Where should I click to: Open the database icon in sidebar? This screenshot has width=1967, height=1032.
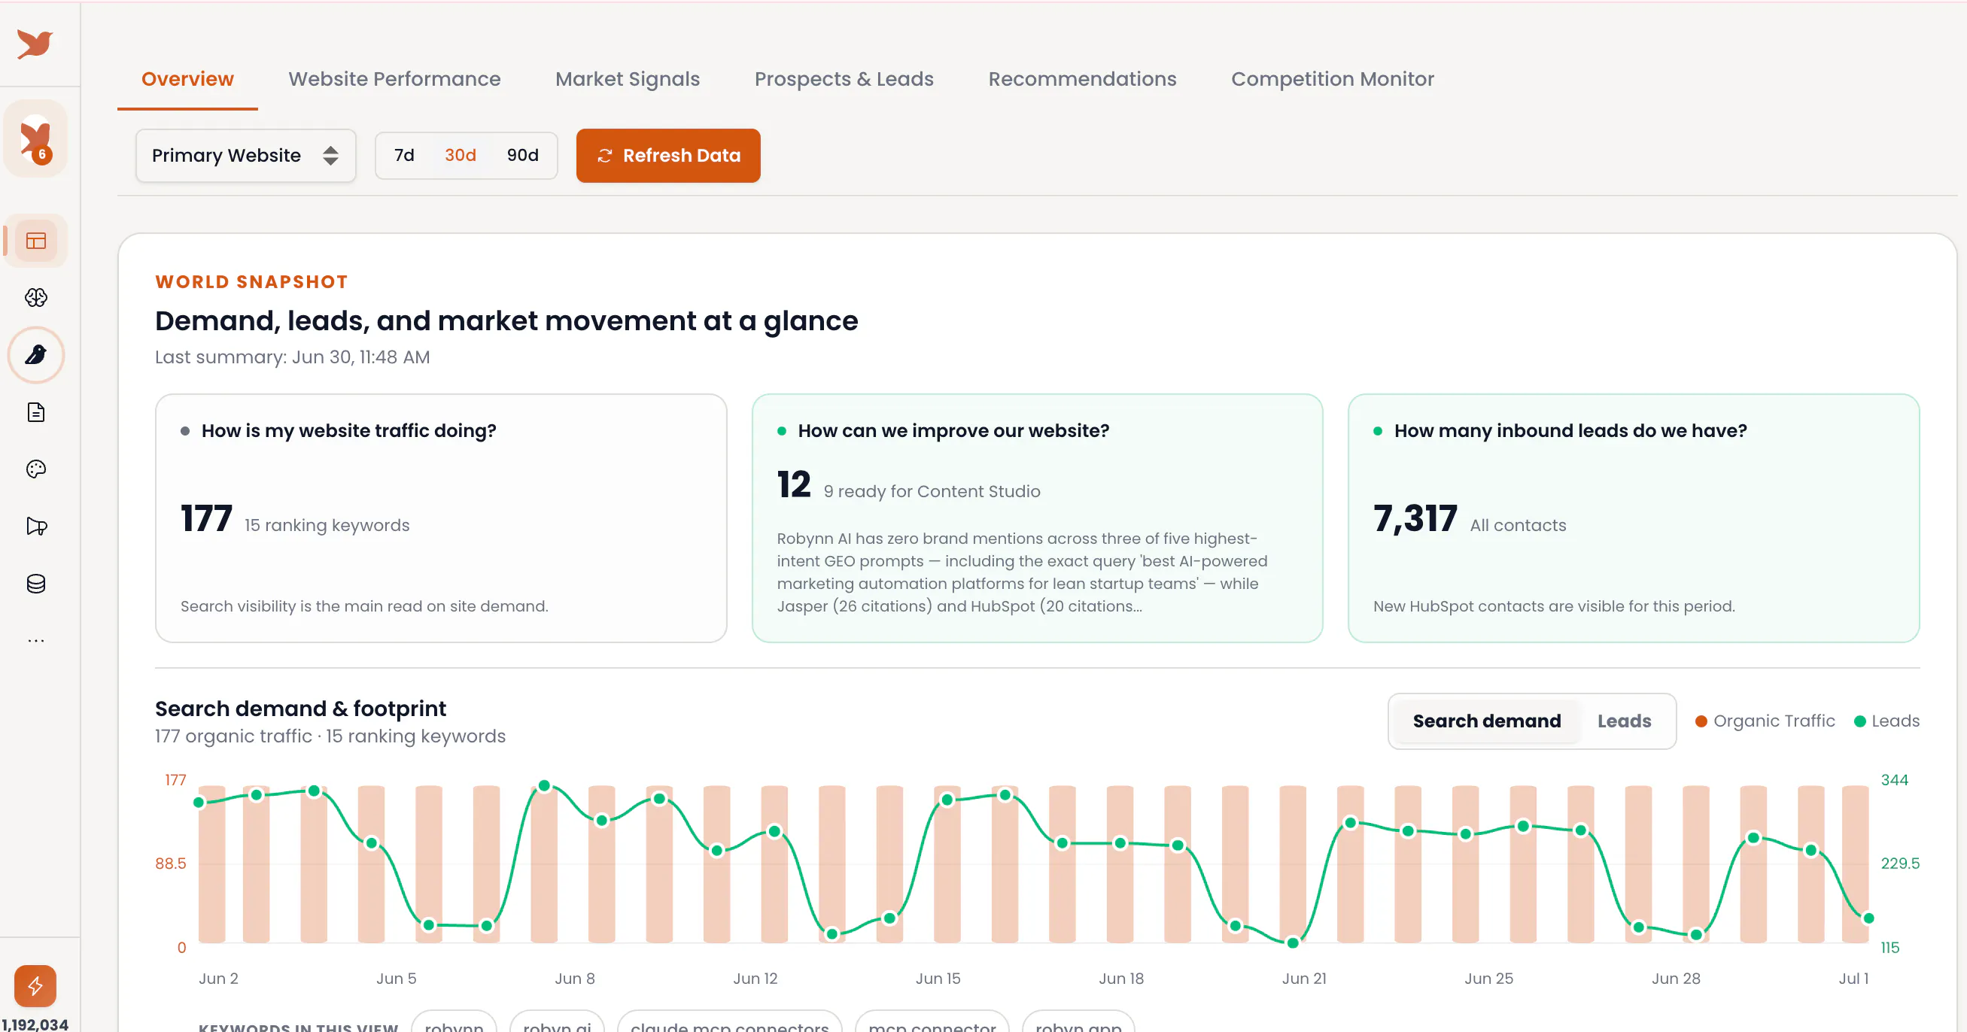[x=36, y=583]
